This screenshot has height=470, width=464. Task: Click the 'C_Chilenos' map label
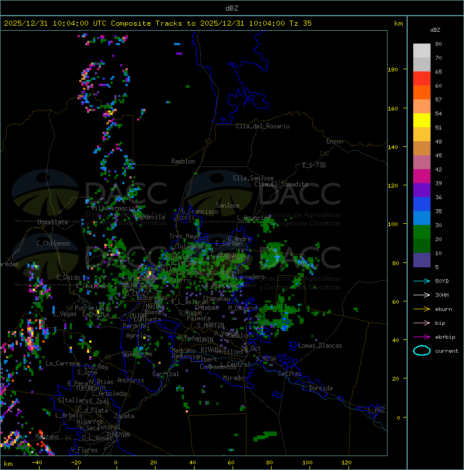53,243
